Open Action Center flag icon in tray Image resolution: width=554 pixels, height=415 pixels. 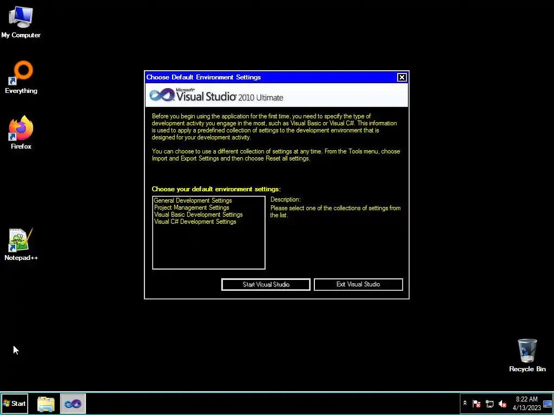[x=477, y=403]
